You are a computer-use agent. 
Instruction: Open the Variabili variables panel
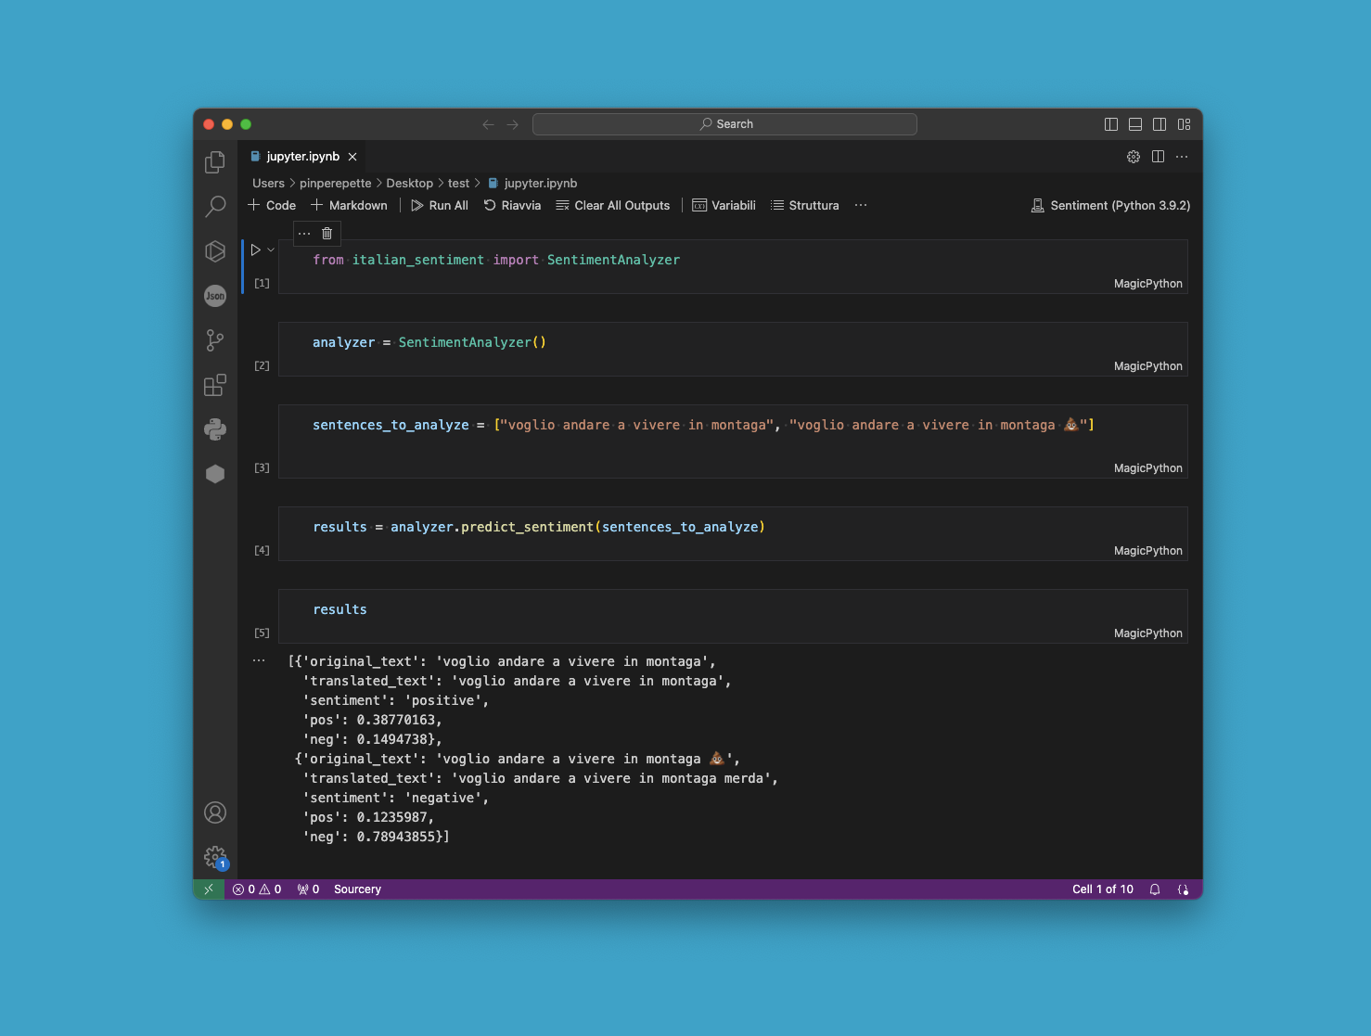(x=724, y=206)
